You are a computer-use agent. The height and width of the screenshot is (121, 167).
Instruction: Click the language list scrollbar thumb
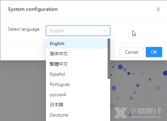click(109, 59)
